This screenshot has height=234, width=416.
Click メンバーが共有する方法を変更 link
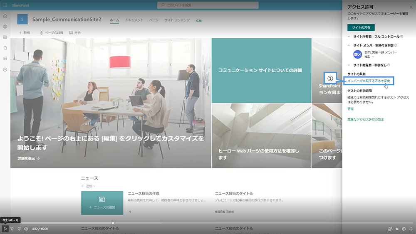(369, 81)
